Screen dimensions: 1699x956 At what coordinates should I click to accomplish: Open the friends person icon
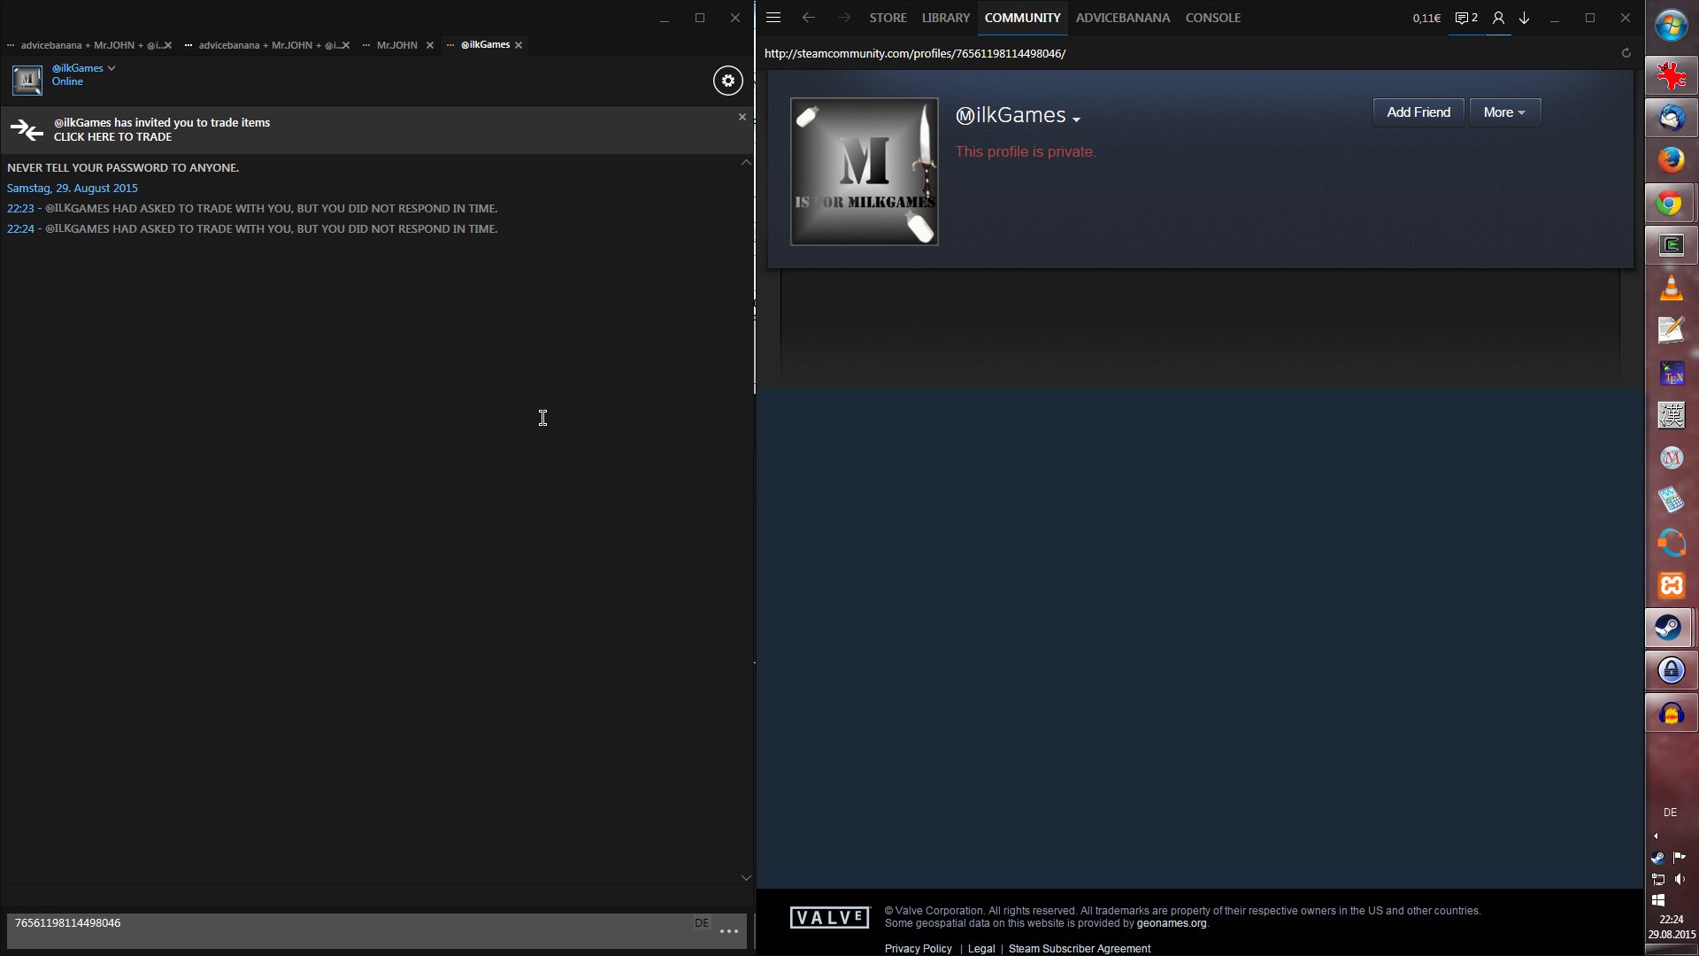1498,18
